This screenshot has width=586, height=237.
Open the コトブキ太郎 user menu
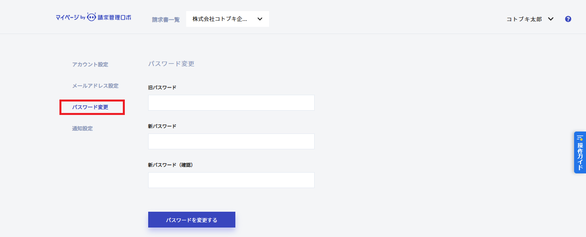pyautogui.click(x=524, y=19)
